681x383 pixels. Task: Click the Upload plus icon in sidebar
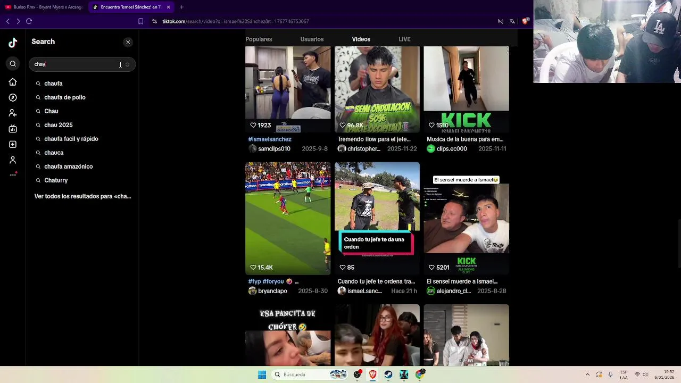(x=13, y=144)
